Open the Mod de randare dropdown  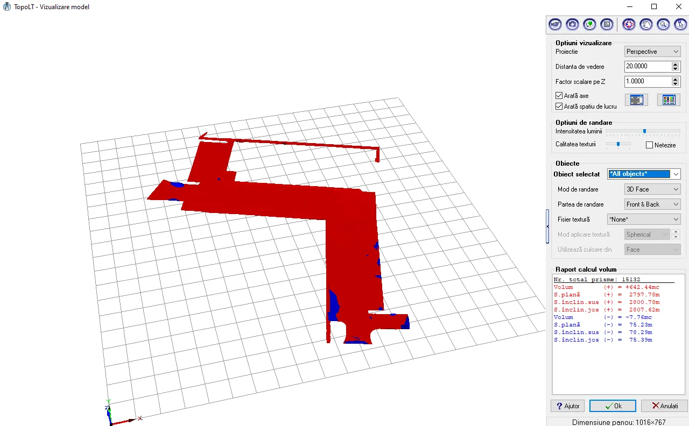pyautogui.click(x=652, y=189)
